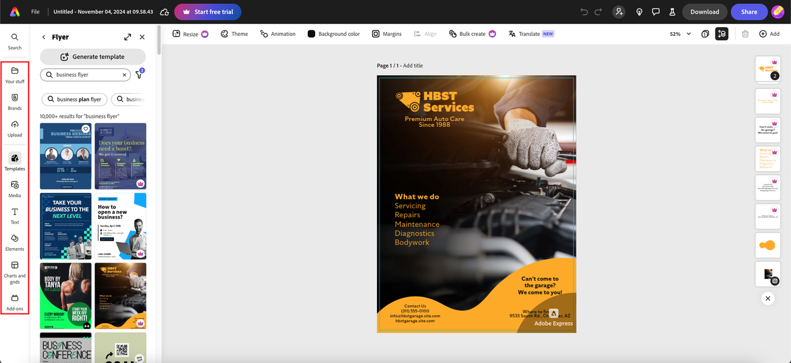The height and width of the screenshot is (363, 791).
Task: Delete the page with trash icon
Action: point(745,34)
